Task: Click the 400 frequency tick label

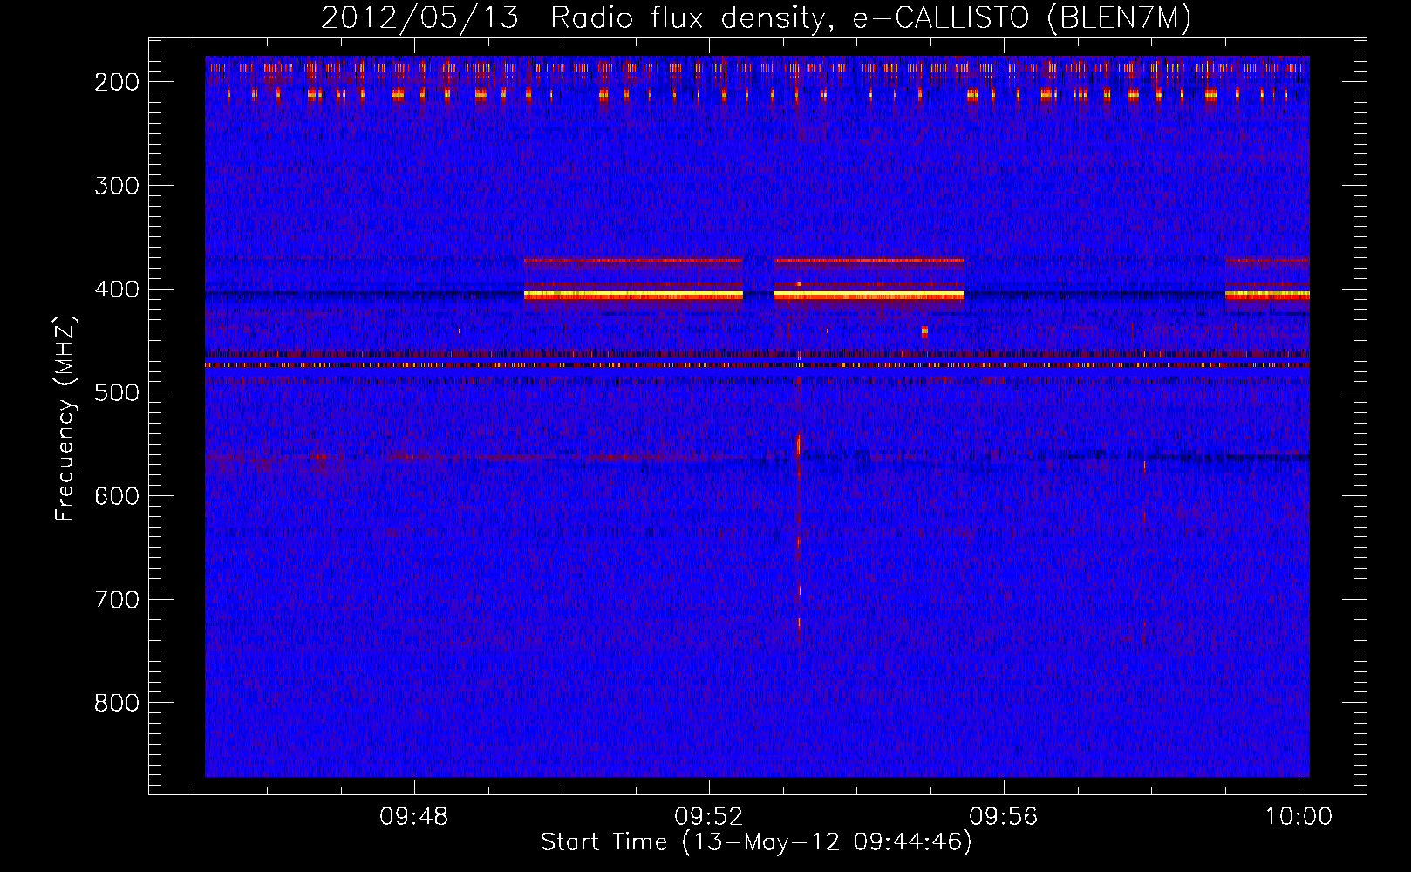Action: pyautogui.click(x=117, y=290)
